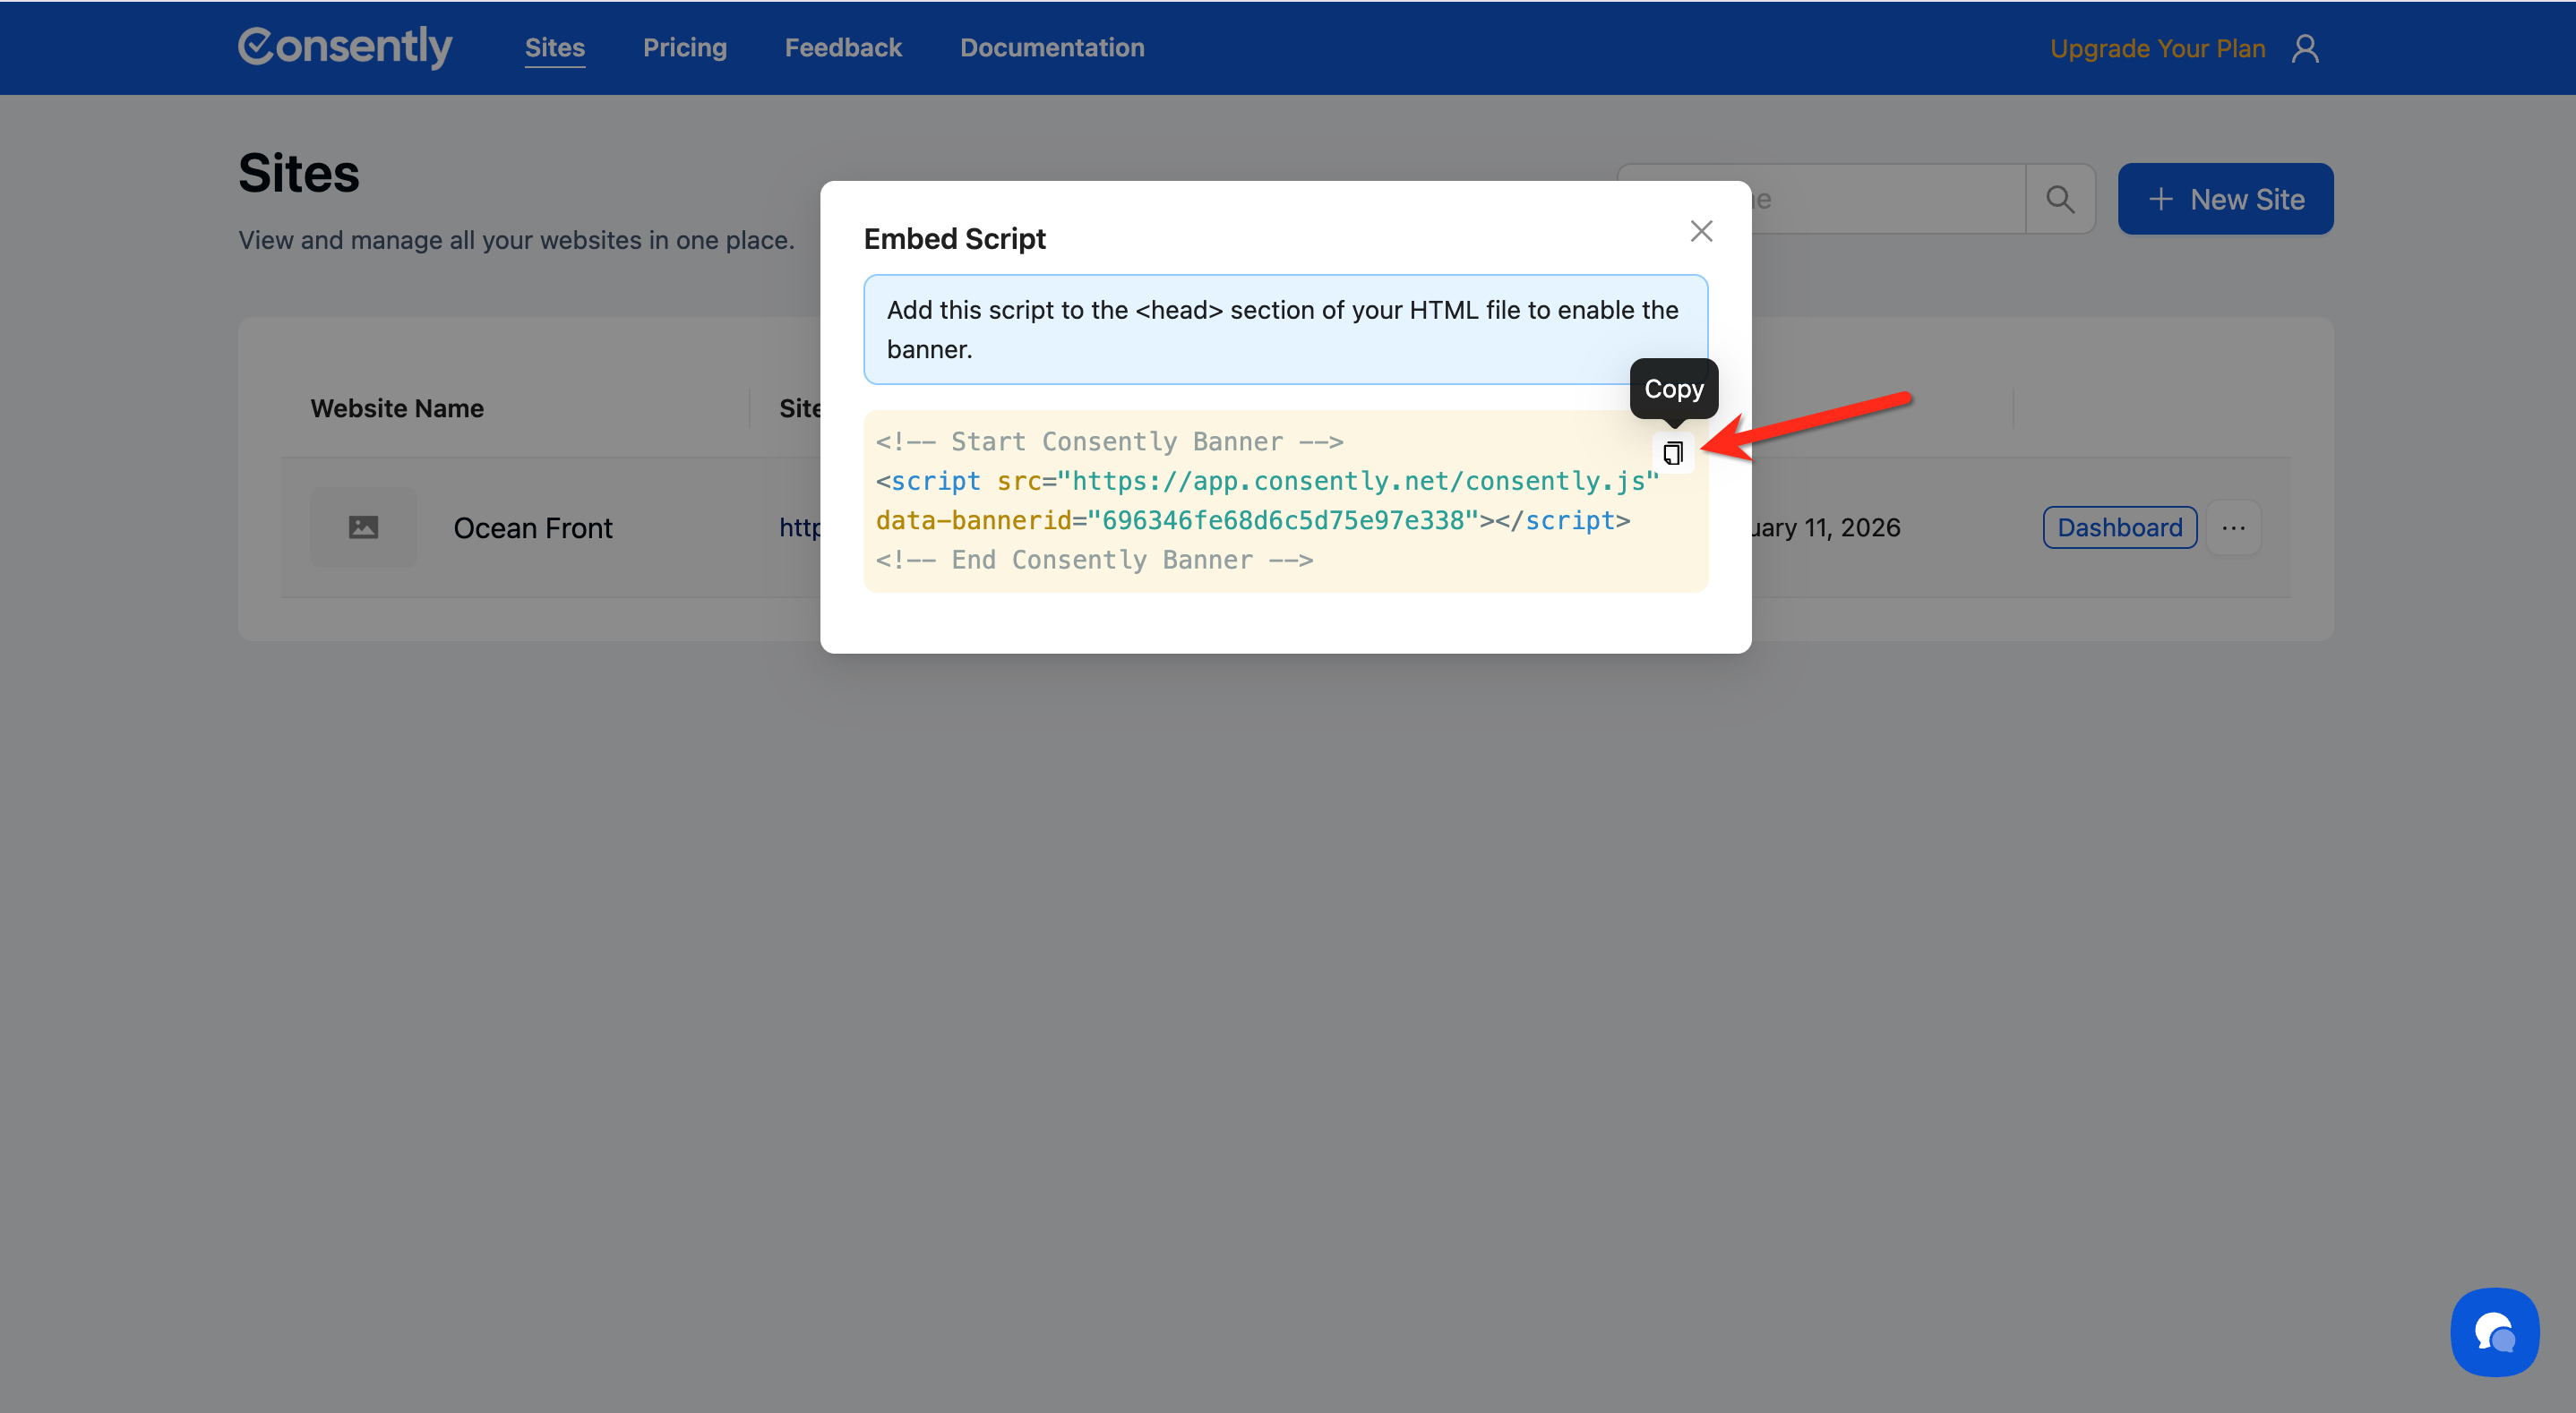Copy the embed script with copy icon
This screenshot has width=2576, height=1413.
(1672, 453)
